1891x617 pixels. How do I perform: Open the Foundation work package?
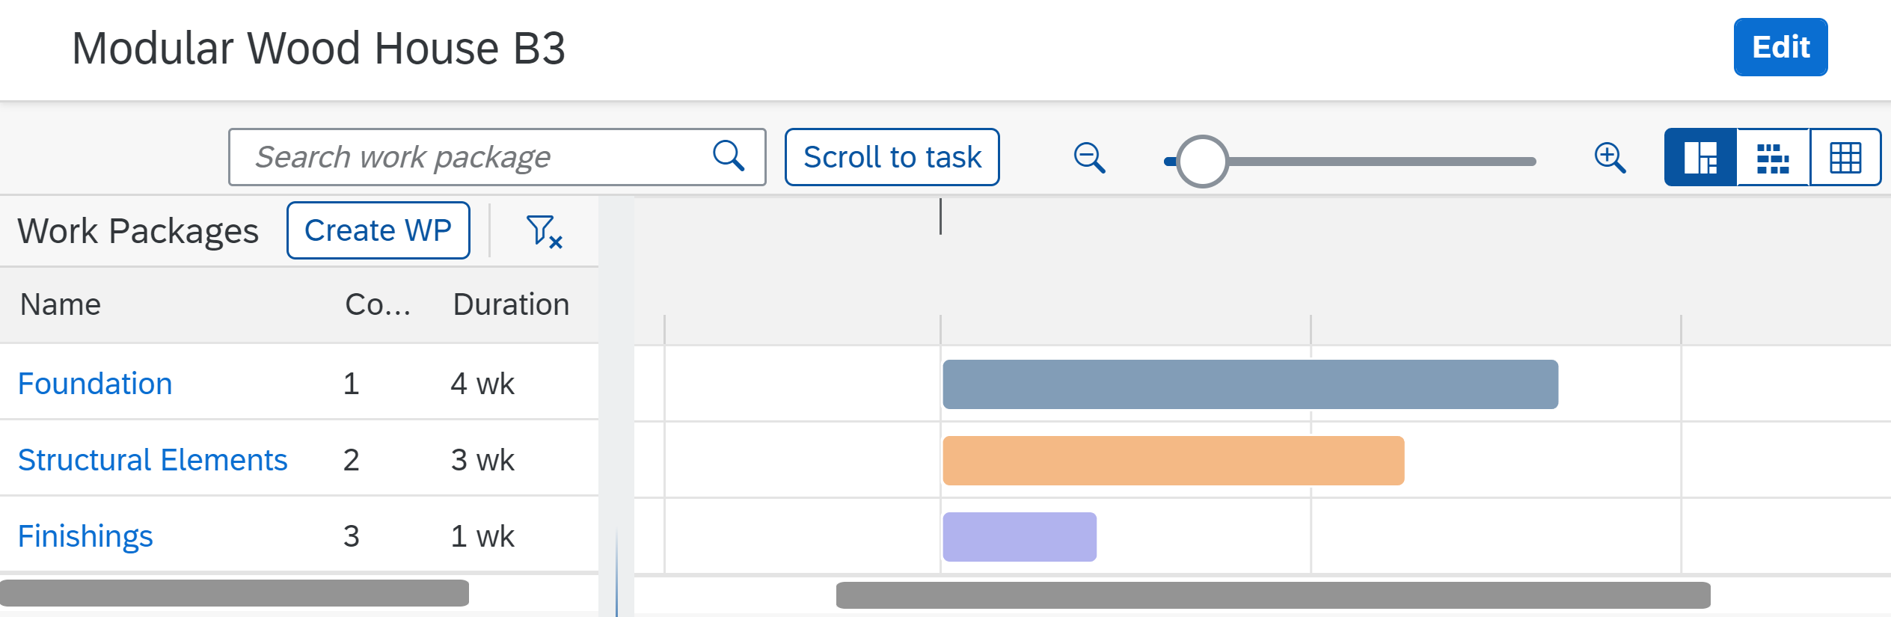(x=95, y=384)
